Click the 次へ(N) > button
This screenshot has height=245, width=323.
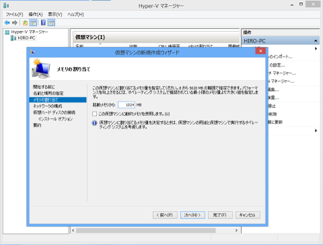coord(192,215)
